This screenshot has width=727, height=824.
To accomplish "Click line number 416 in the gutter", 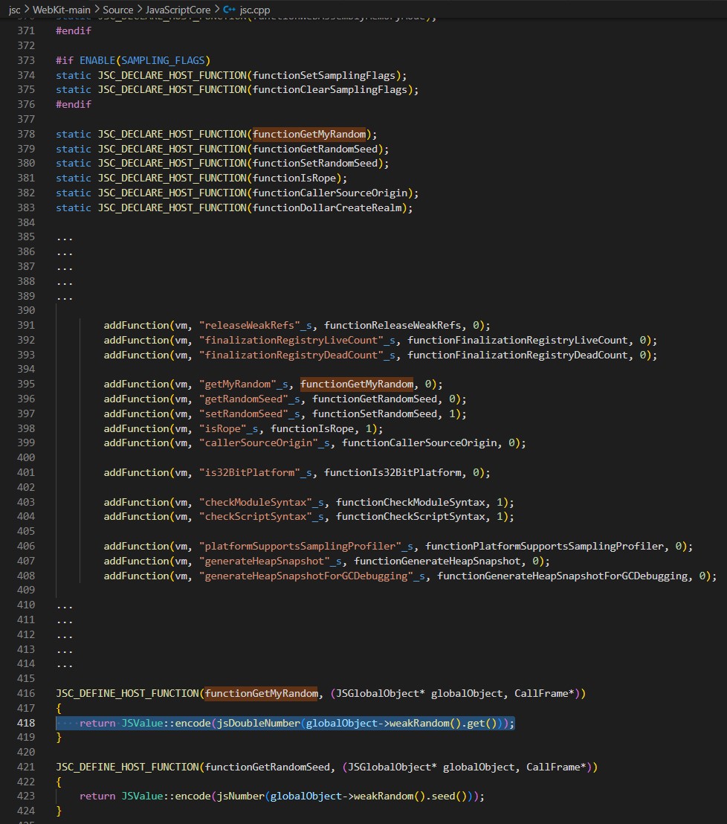I will [26, 694].
